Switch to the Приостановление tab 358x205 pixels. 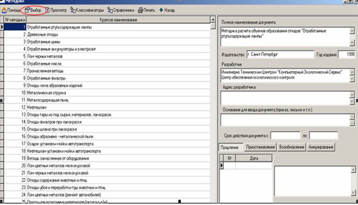pos(260,147)
